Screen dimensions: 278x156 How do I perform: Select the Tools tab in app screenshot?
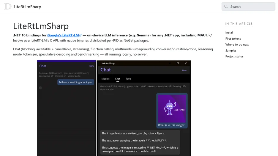click(x=128, y=79)
